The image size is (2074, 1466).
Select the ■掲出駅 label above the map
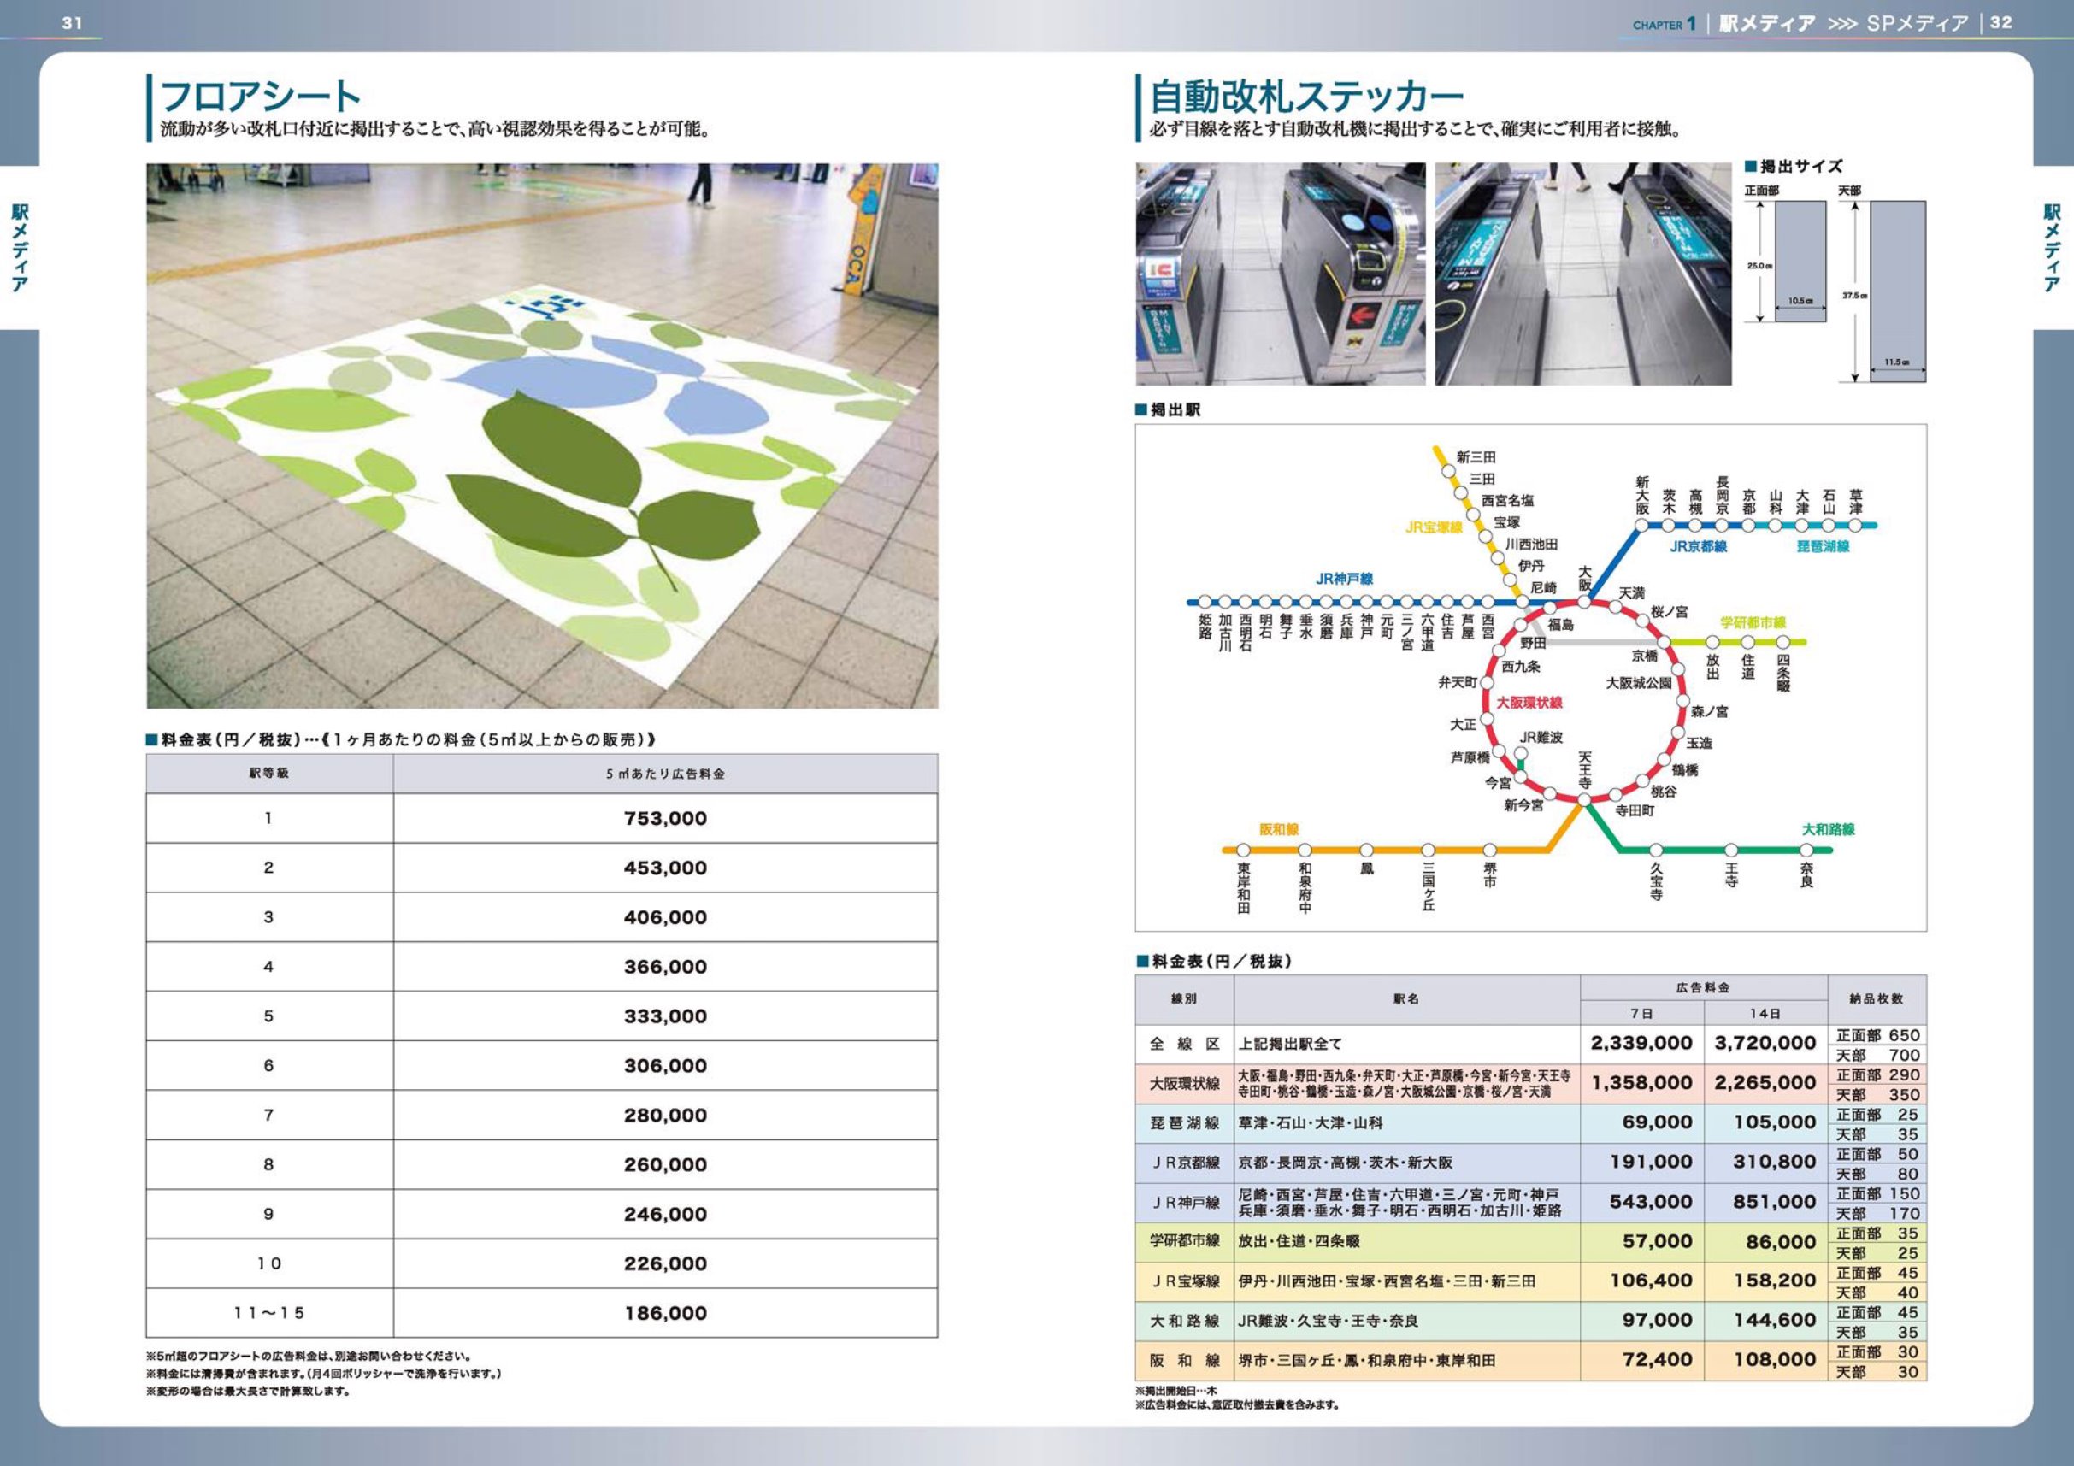click(1168, 410)
